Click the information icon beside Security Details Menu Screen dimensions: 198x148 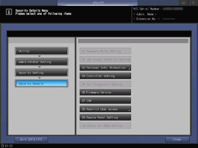pyautogui.click(x=9, y=12)
